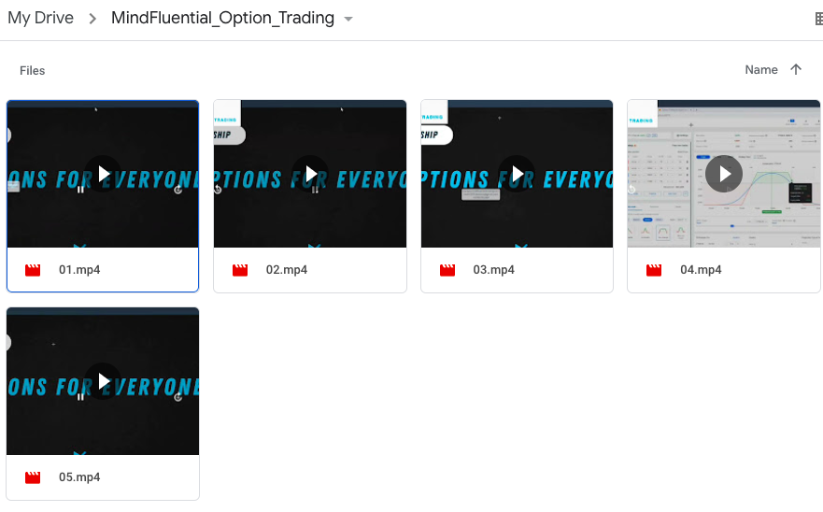Click the red video icon beside 04.mp4
823x512 pixels.
[x=654, y=270]
